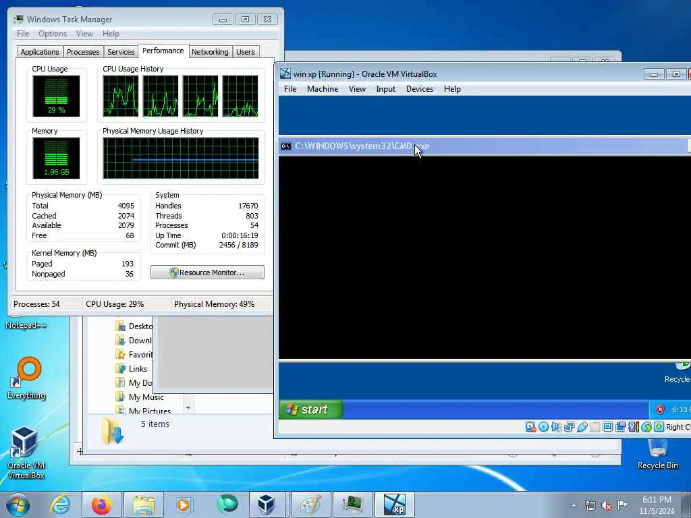Click Resource Monitor button

click(x=207, y=272)
